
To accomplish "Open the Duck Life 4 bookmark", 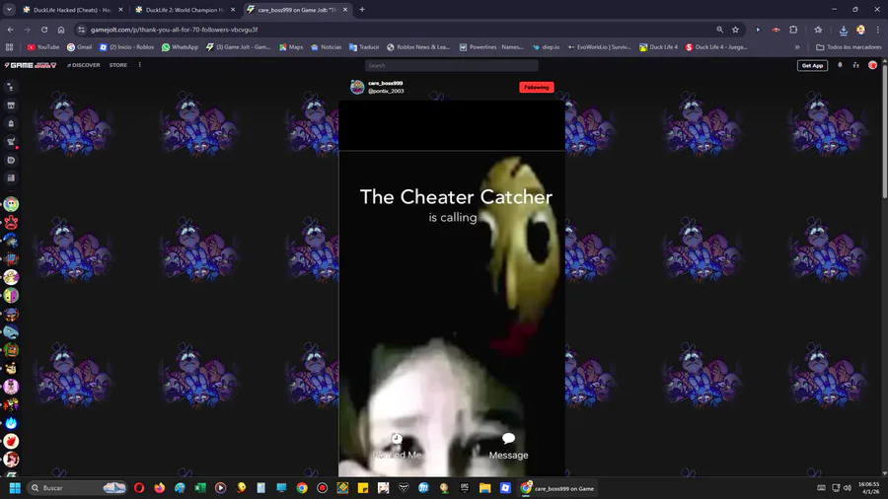I will (x=659, y=47).
